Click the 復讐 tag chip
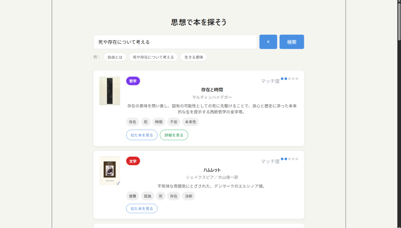The image size is (401, 228). (132, 196)
